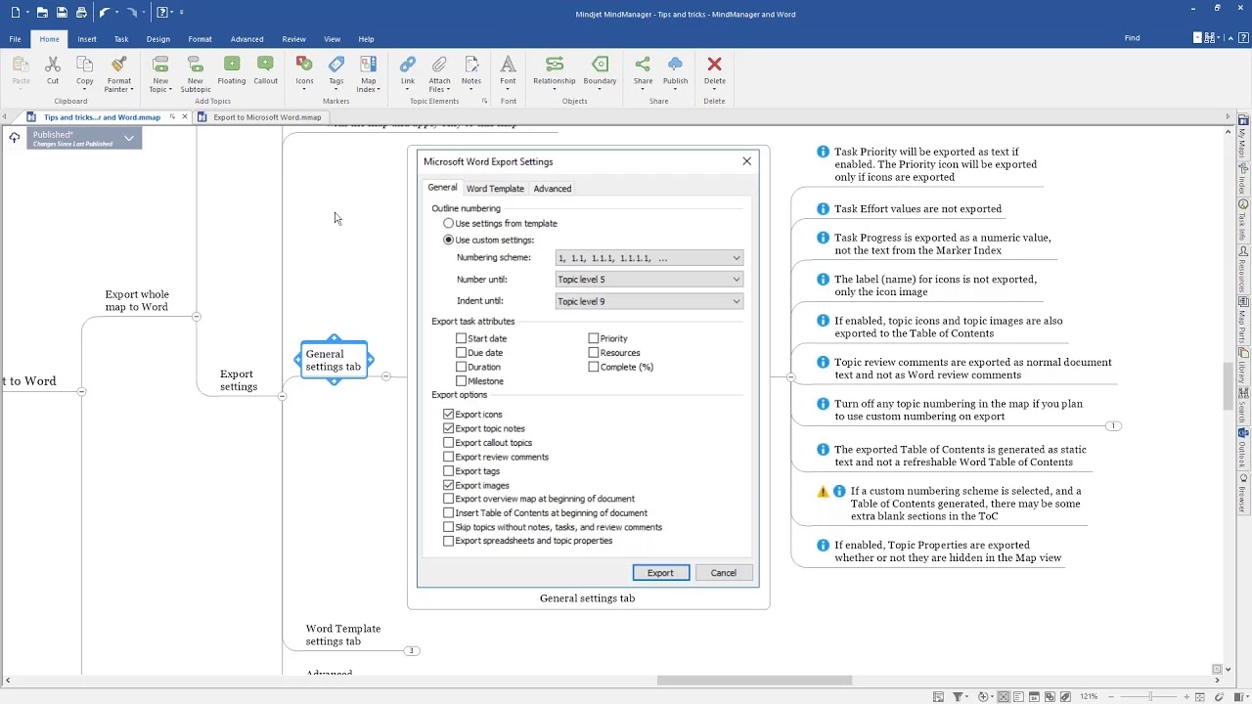
Task: Click the Notes icon in ribbon
Action: 471,65
